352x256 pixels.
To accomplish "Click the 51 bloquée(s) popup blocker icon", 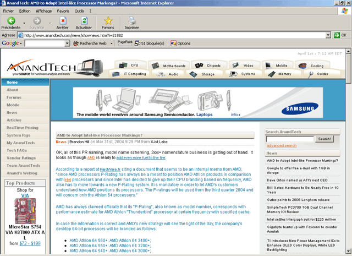I will 137,43.
